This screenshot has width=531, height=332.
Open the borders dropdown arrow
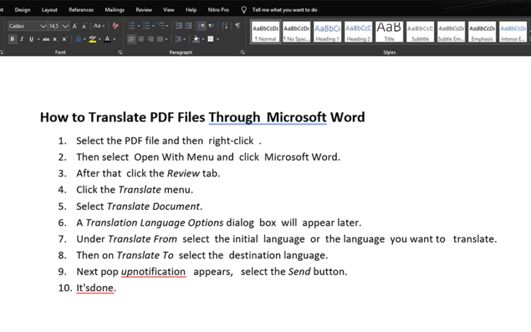pos(218,39)
